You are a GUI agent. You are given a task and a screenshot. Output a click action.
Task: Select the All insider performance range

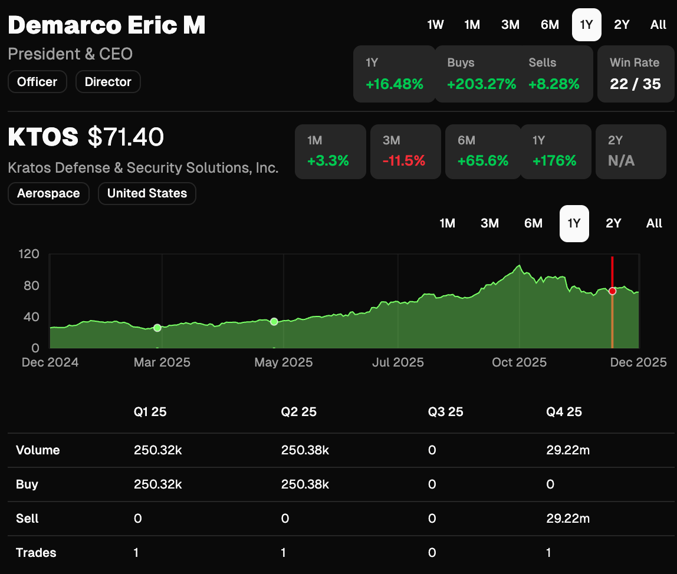tap(658, 25)
